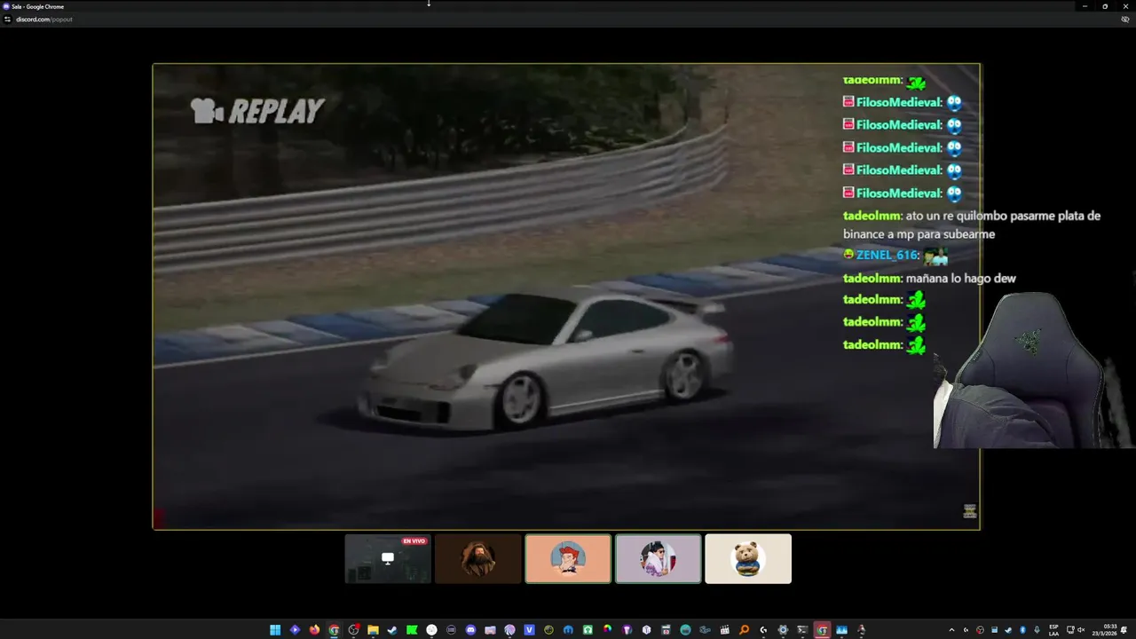Open Steam from the taskbar
Viewport: 1136px width, 639px height.
392,630
